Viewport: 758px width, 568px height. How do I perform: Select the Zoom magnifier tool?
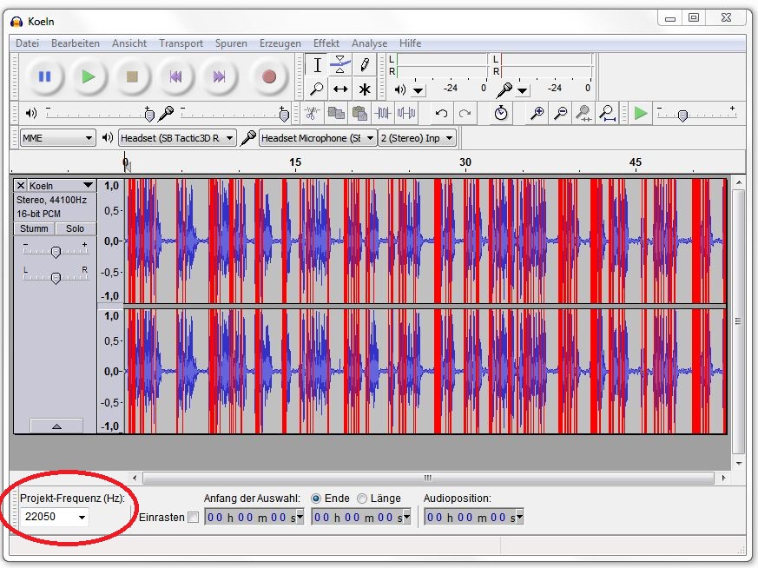click(317, 89)
